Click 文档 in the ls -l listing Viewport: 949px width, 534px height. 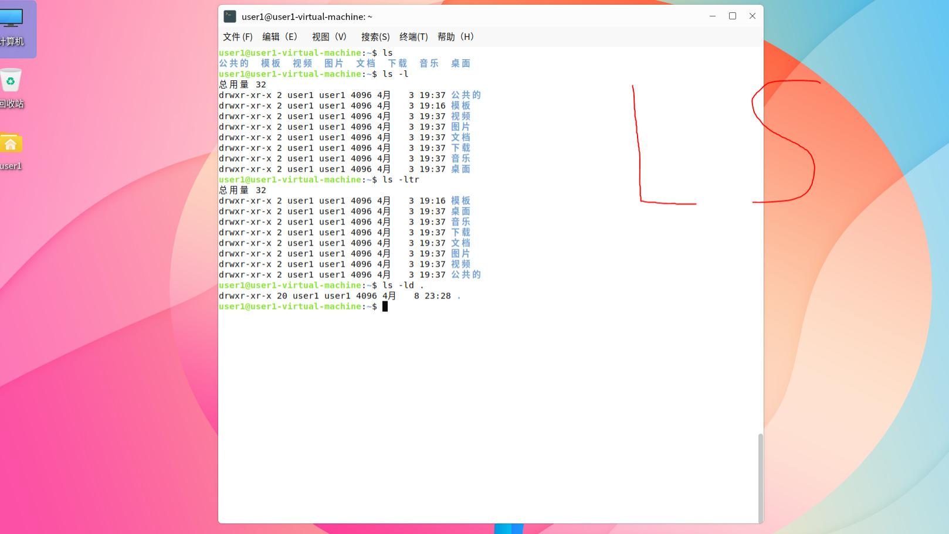point(461,137)
